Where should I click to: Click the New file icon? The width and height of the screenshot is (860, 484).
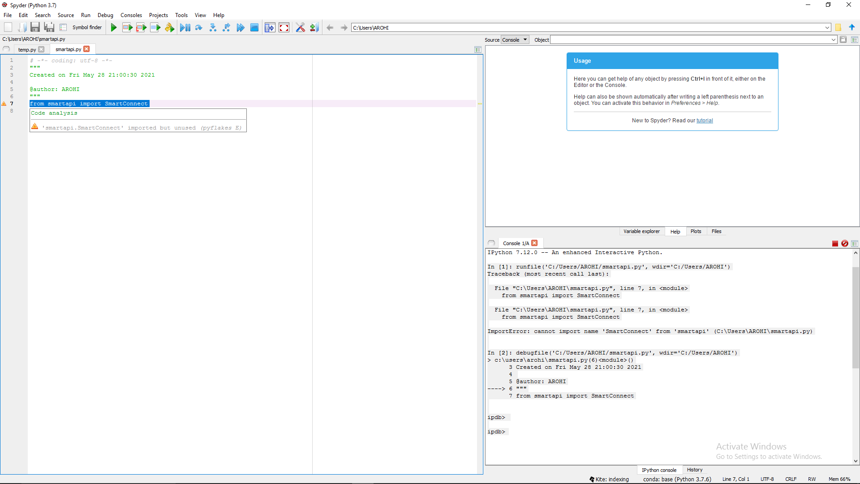(8, 27)
